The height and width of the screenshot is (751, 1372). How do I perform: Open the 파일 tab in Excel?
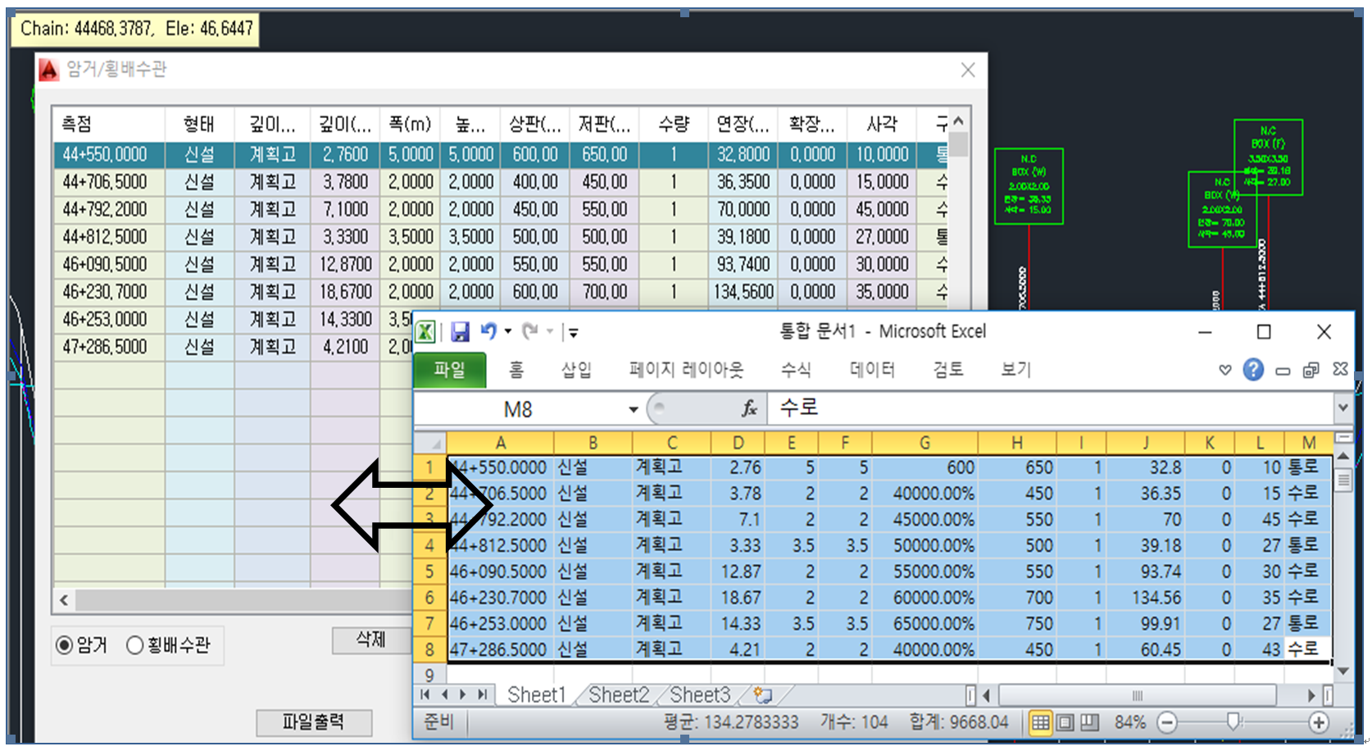click(x=449, y=370)
